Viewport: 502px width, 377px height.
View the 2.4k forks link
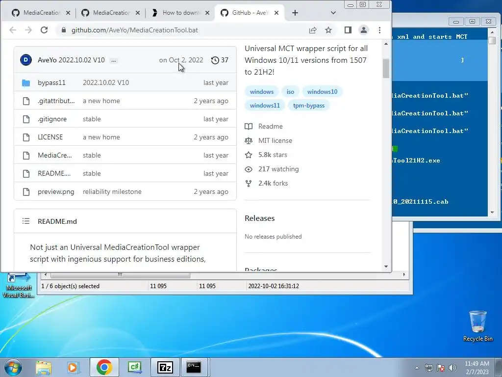pos(273,184)
